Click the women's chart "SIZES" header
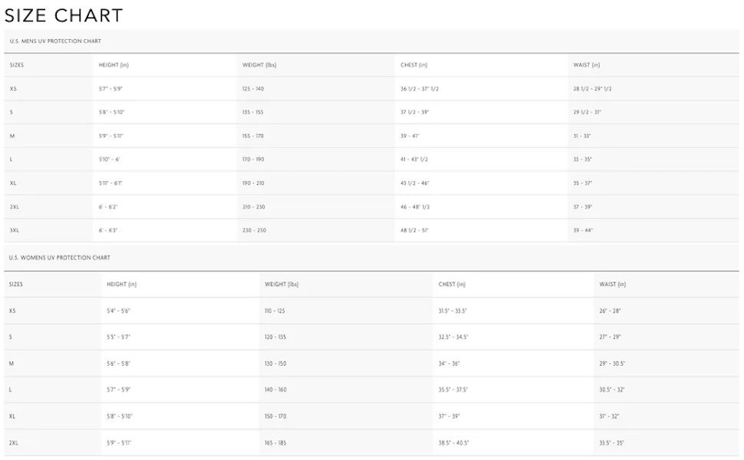 pyautogui.click(x=15, y=284)
